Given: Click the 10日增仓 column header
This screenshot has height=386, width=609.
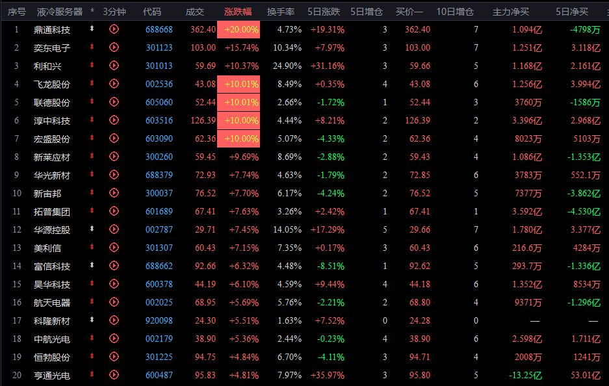Looking at the screenshot, I should [455, 12].
